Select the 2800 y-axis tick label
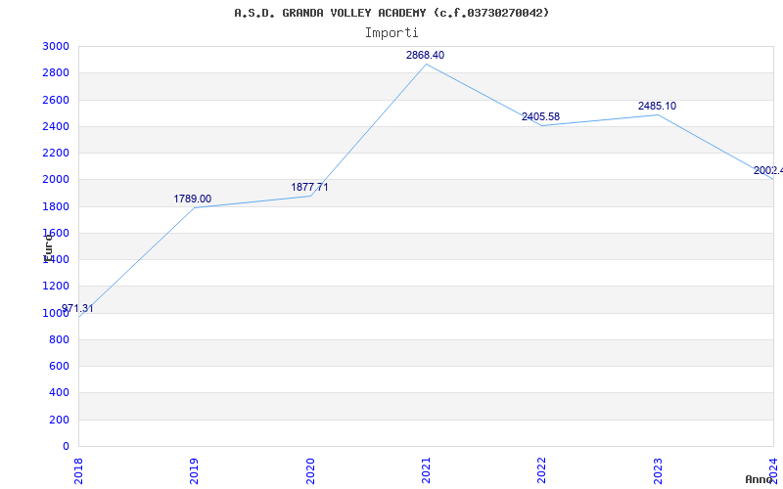Viewport: 783px width, 489px height. [56, 72]
